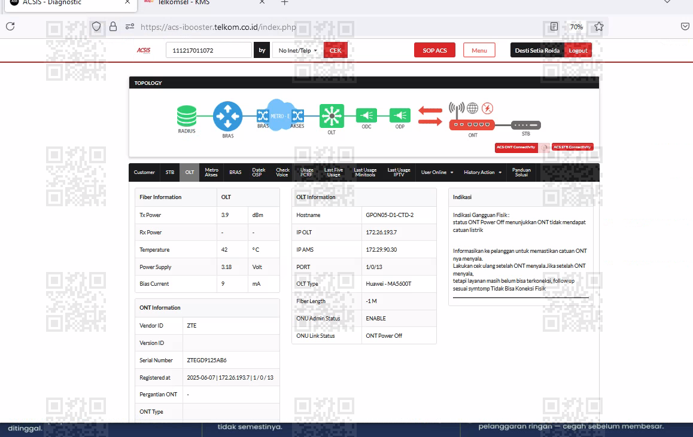The image size is (693, 437).
Task: Click the customer number search field
Action: click(209, 50)
